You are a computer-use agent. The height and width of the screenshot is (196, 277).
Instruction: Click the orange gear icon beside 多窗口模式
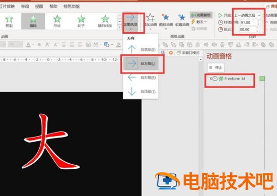pyautogui.click(x=171, y=53)
